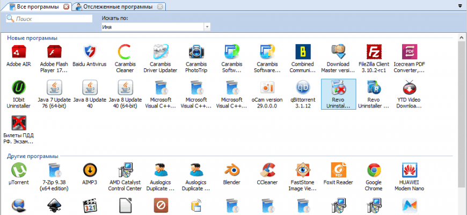Select Carambis Driver Updater icon
467x215 pixels.
coord(161,52)
